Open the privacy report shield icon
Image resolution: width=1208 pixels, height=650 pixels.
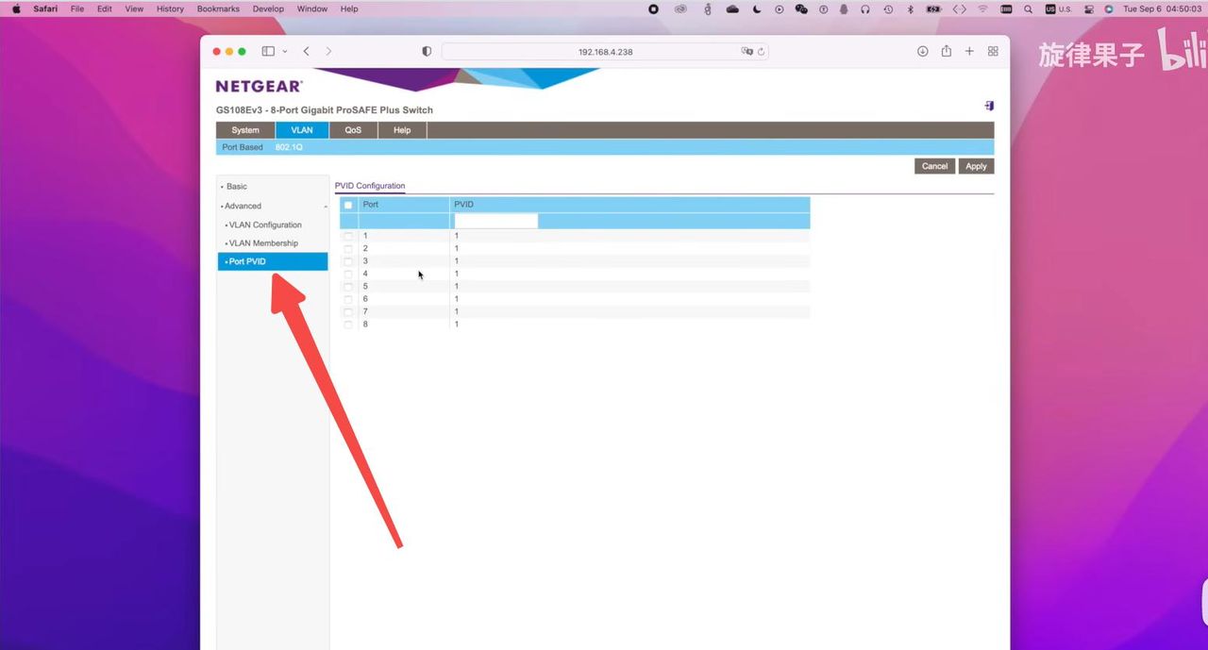point(427,51)
